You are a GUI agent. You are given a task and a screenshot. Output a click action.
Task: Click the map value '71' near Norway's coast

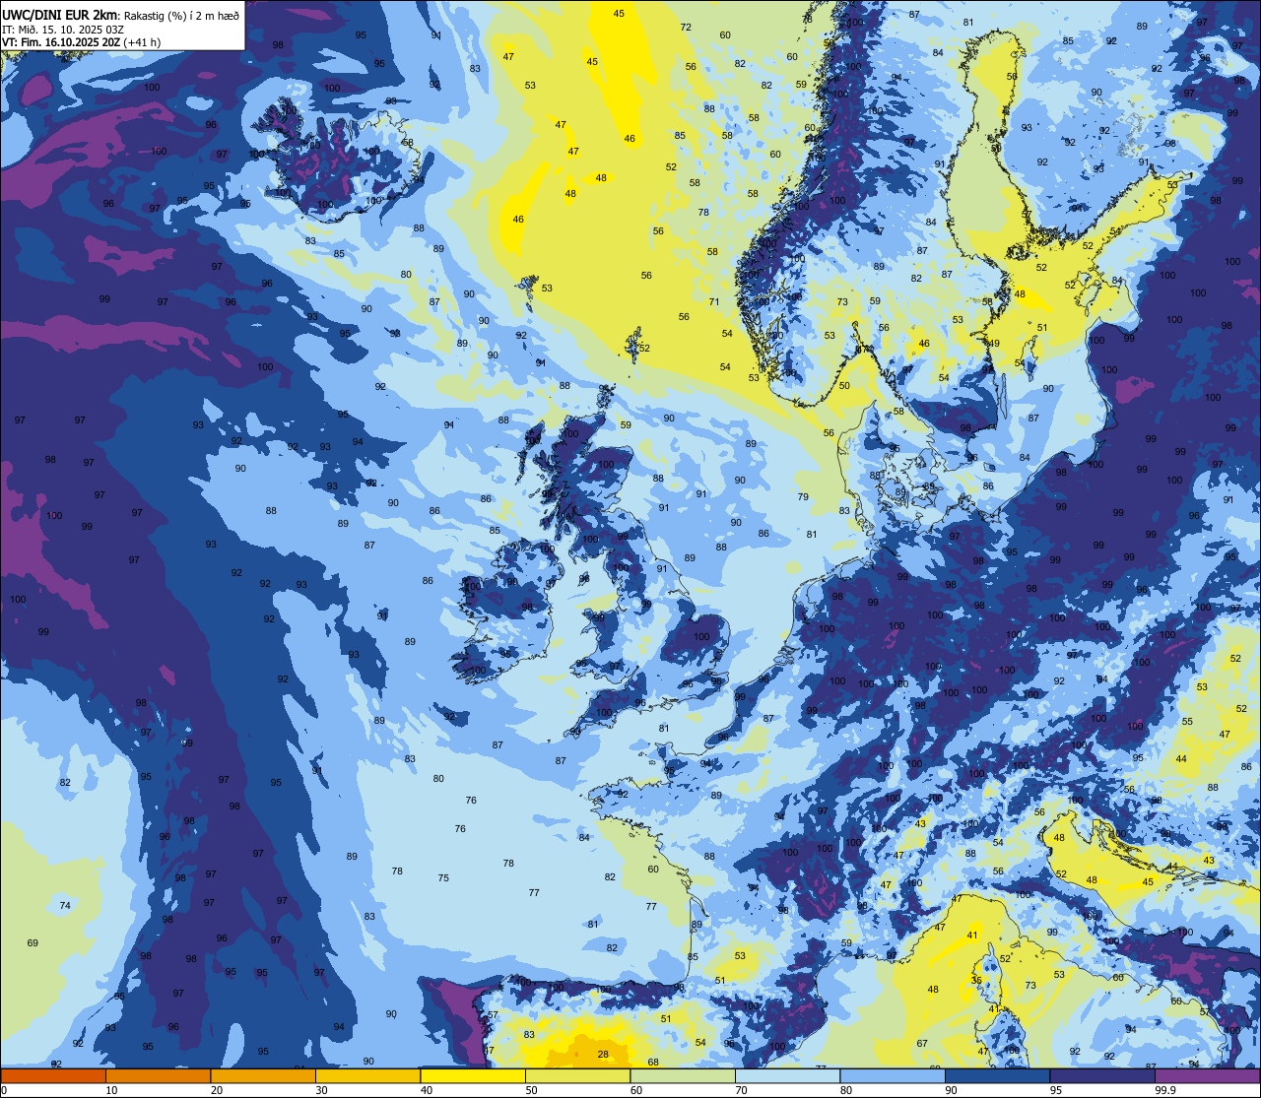(714, 302)
